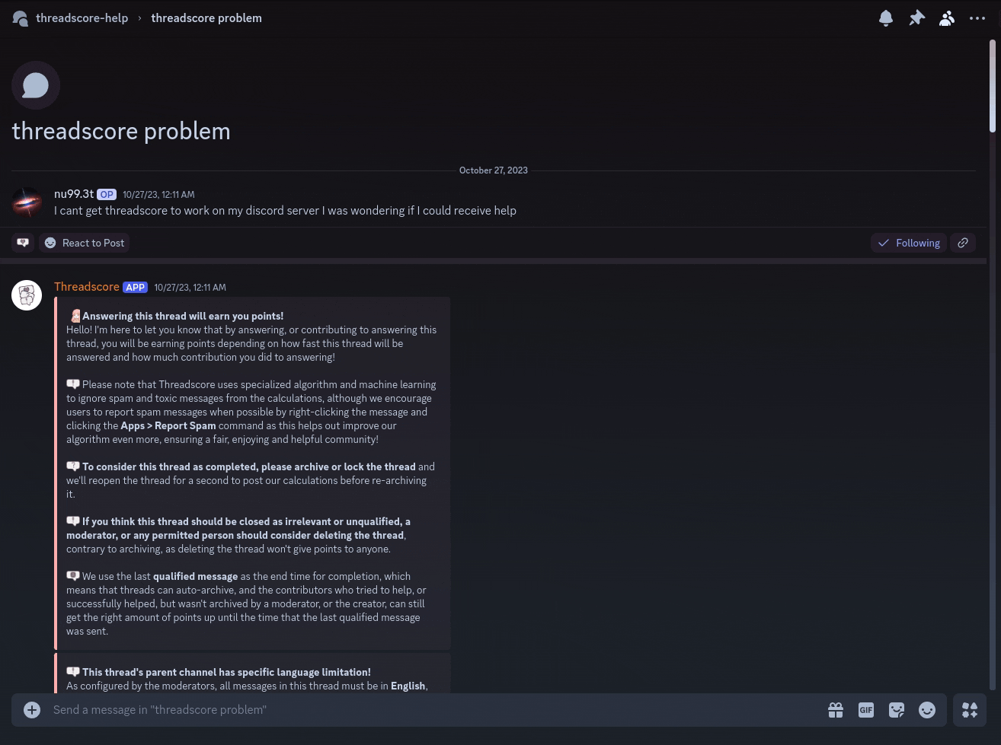This screenshot has height=745, width=1001.
Task: Copy the post link
Action: click(x=963, y=243)
